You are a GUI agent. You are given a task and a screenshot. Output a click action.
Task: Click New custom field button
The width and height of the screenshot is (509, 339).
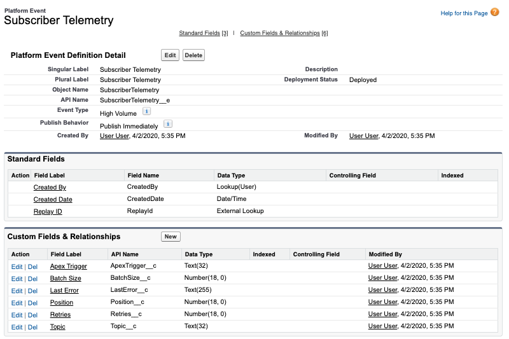(171, 237)
